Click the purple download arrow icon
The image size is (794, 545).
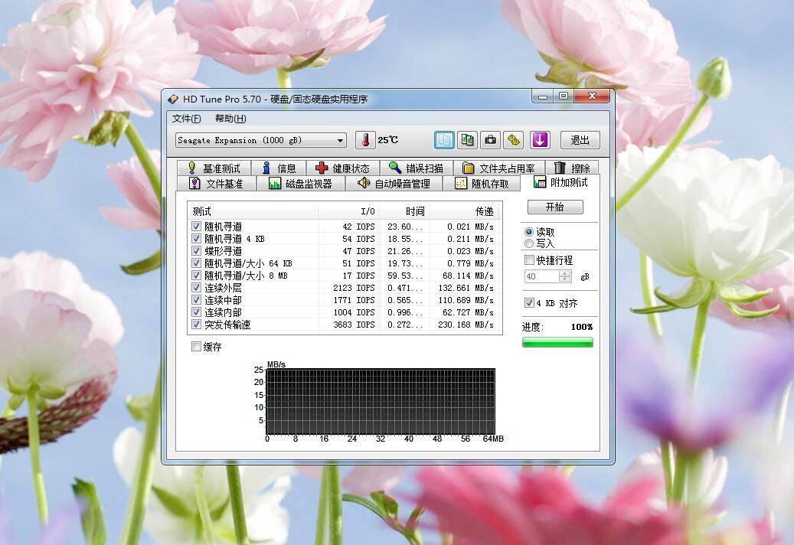(x=541, y=140)
